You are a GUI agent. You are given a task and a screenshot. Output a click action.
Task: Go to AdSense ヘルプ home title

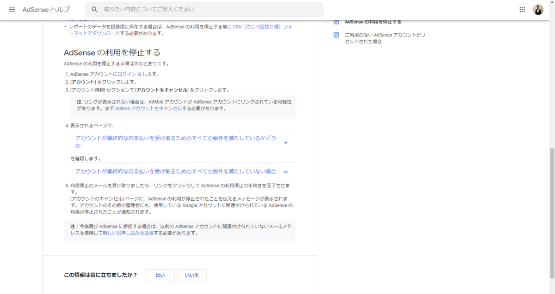(46, 9)
